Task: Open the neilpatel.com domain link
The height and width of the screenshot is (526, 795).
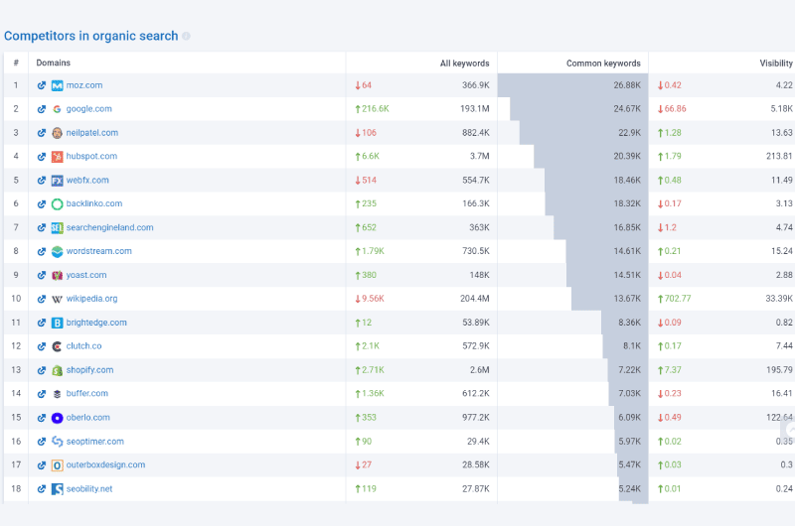Action: tap(91, 133)
